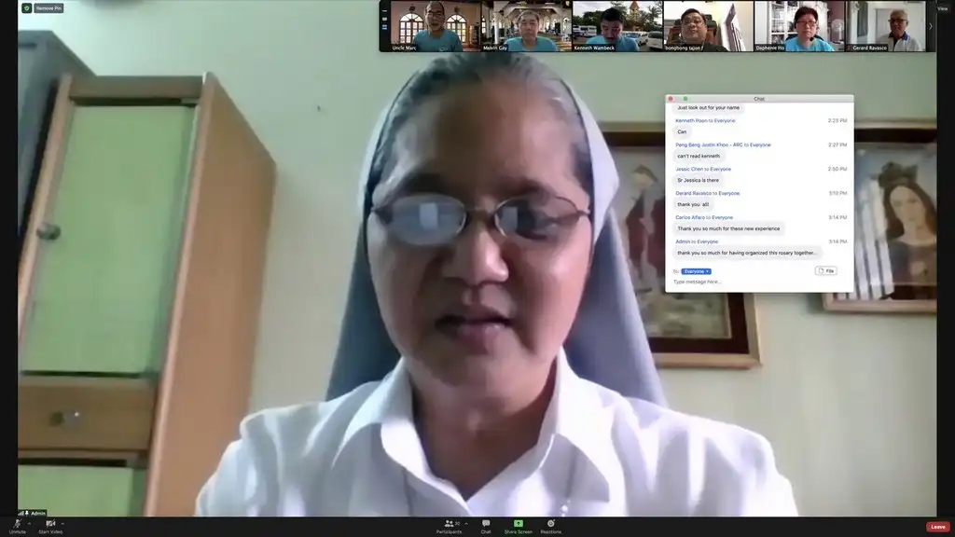955x537 pixels.
Task: Click sender name Jessic Chen in chat
Action: pos(689,170)
